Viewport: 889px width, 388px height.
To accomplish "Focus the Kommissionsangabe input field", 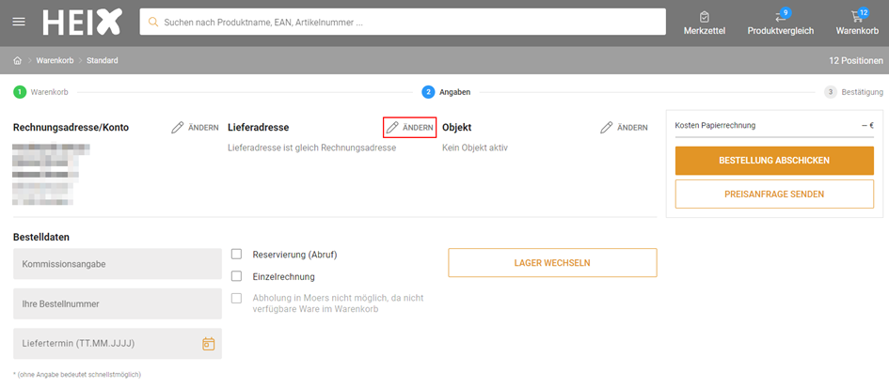I will pyautogui.click(x=118, y=264).
